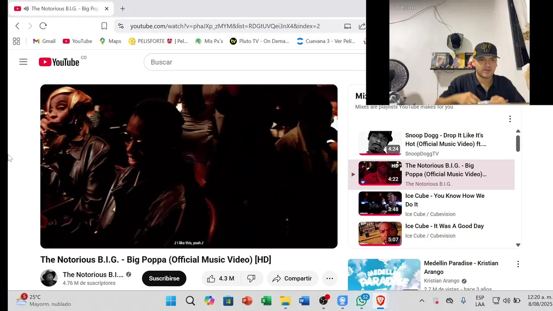The image size is (553, 311).
Task: Select Big Poppa playlist entry title
Action: (446, 170)
